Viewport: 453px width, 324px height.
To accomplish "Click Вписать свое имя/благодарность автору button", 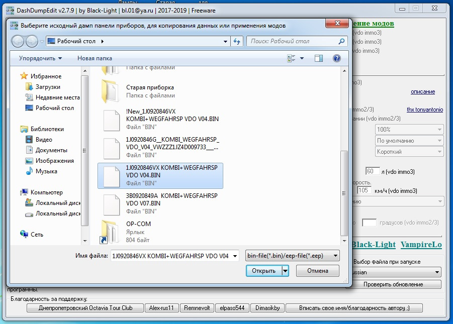I will pyautogui.click(x=354, y=308).
